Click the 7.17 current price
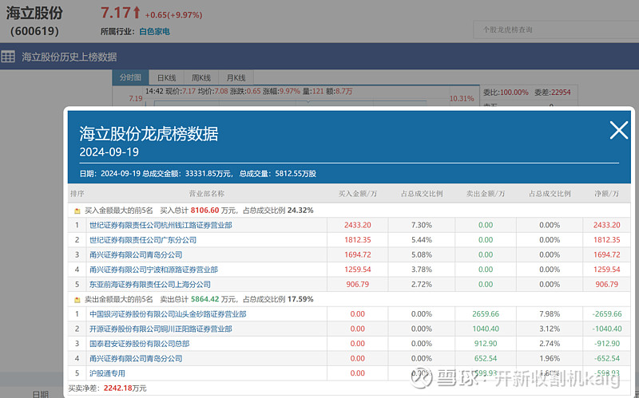The image size is (639, 398). (115, 13)
